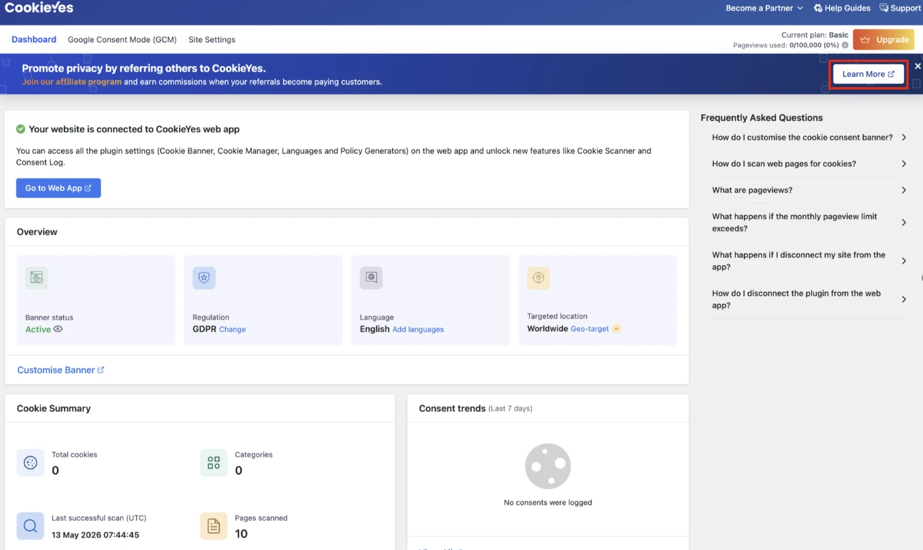
Task: Click the Regulation shield icon
Action: pos(204,278)
